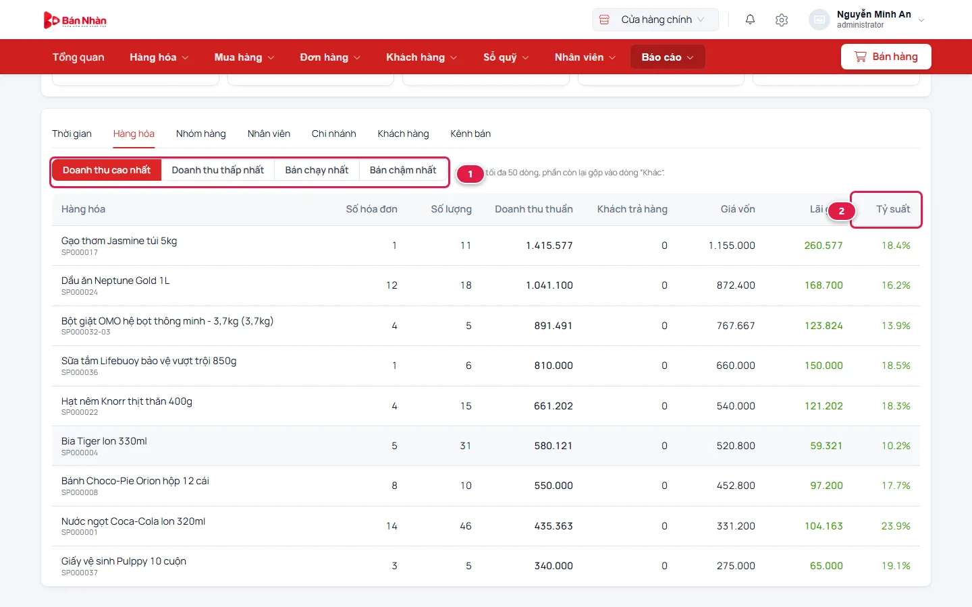This screenshot has height=607, width=972.
Task: Click the Bán hàng button
Action: (x=886, y=57)
